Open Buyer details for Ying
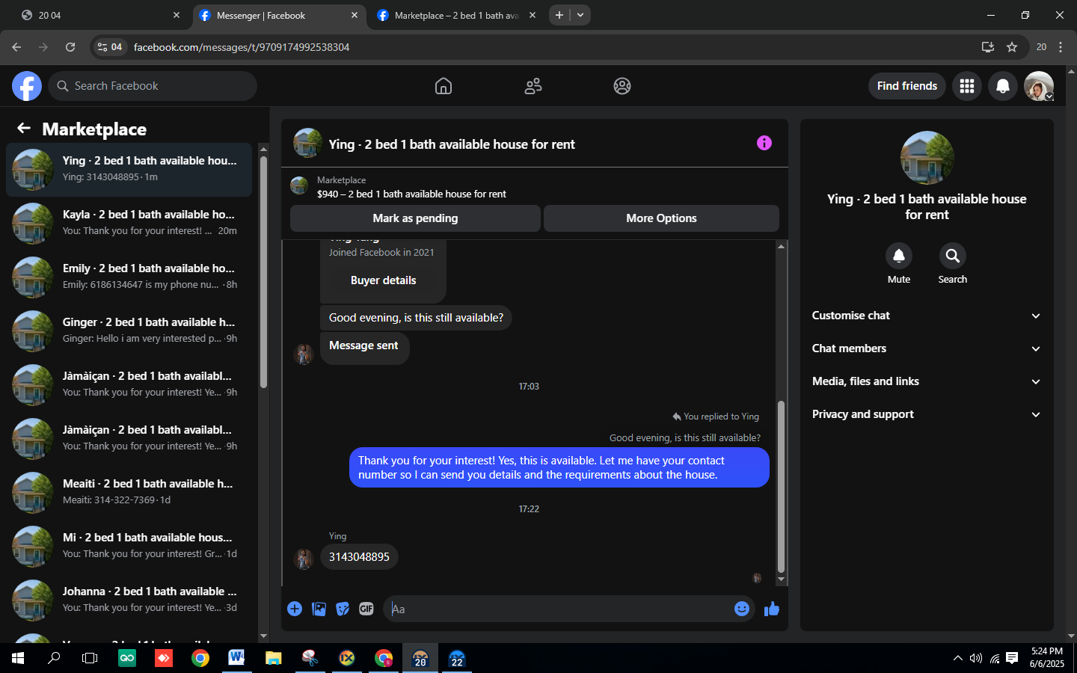Viewport: 1077px width, 673px height. click(x=384, y=280)
